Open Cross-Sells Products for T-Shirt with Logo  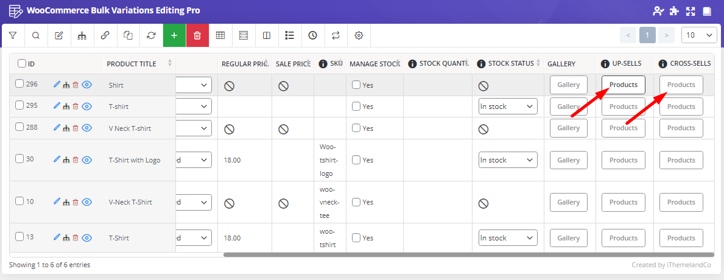[x=681, y=160]
